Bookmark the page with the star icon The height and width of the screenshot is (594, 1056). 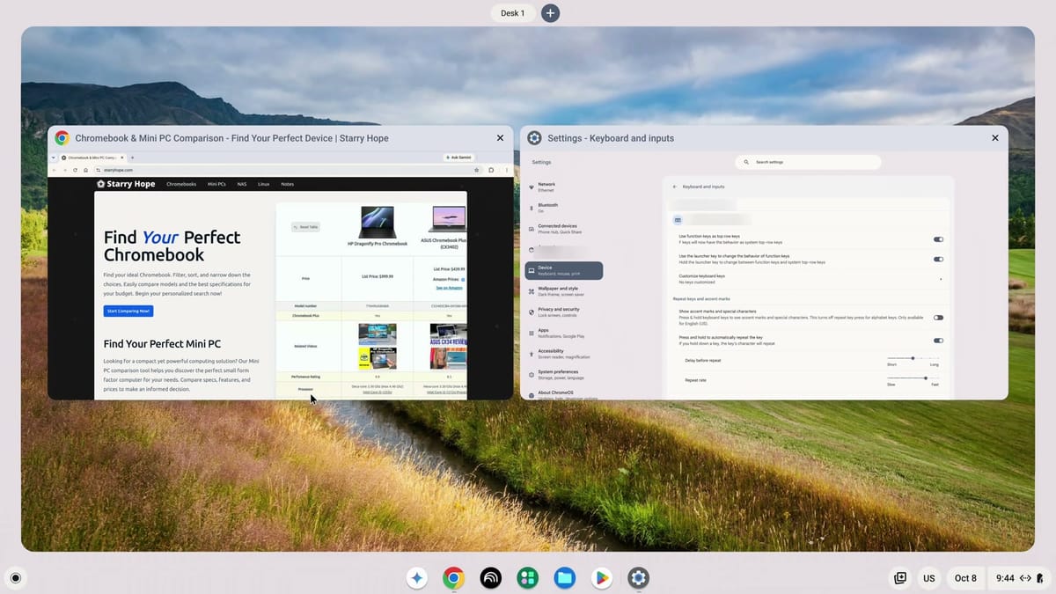[478, 170]
